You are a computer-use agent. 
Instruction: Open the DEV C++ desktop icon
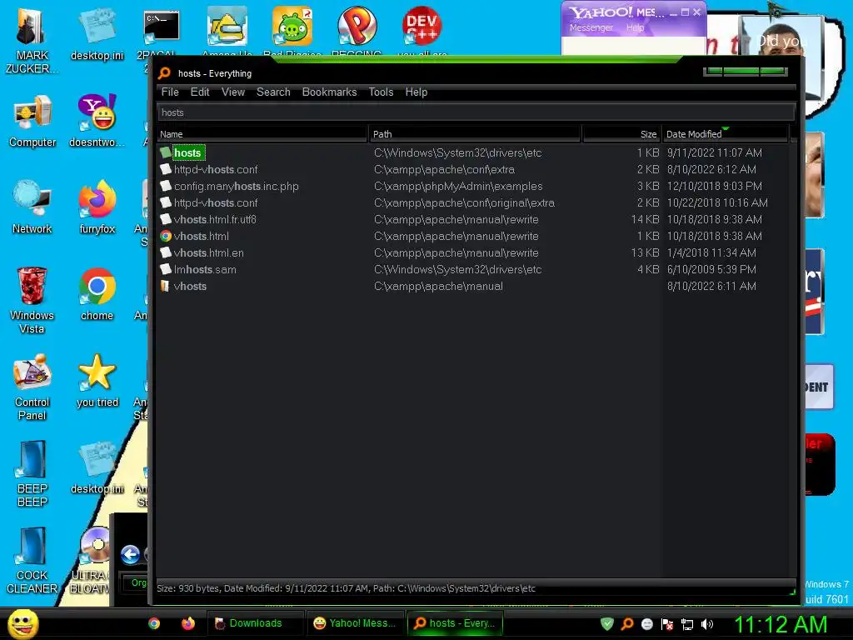pos(422,27)
